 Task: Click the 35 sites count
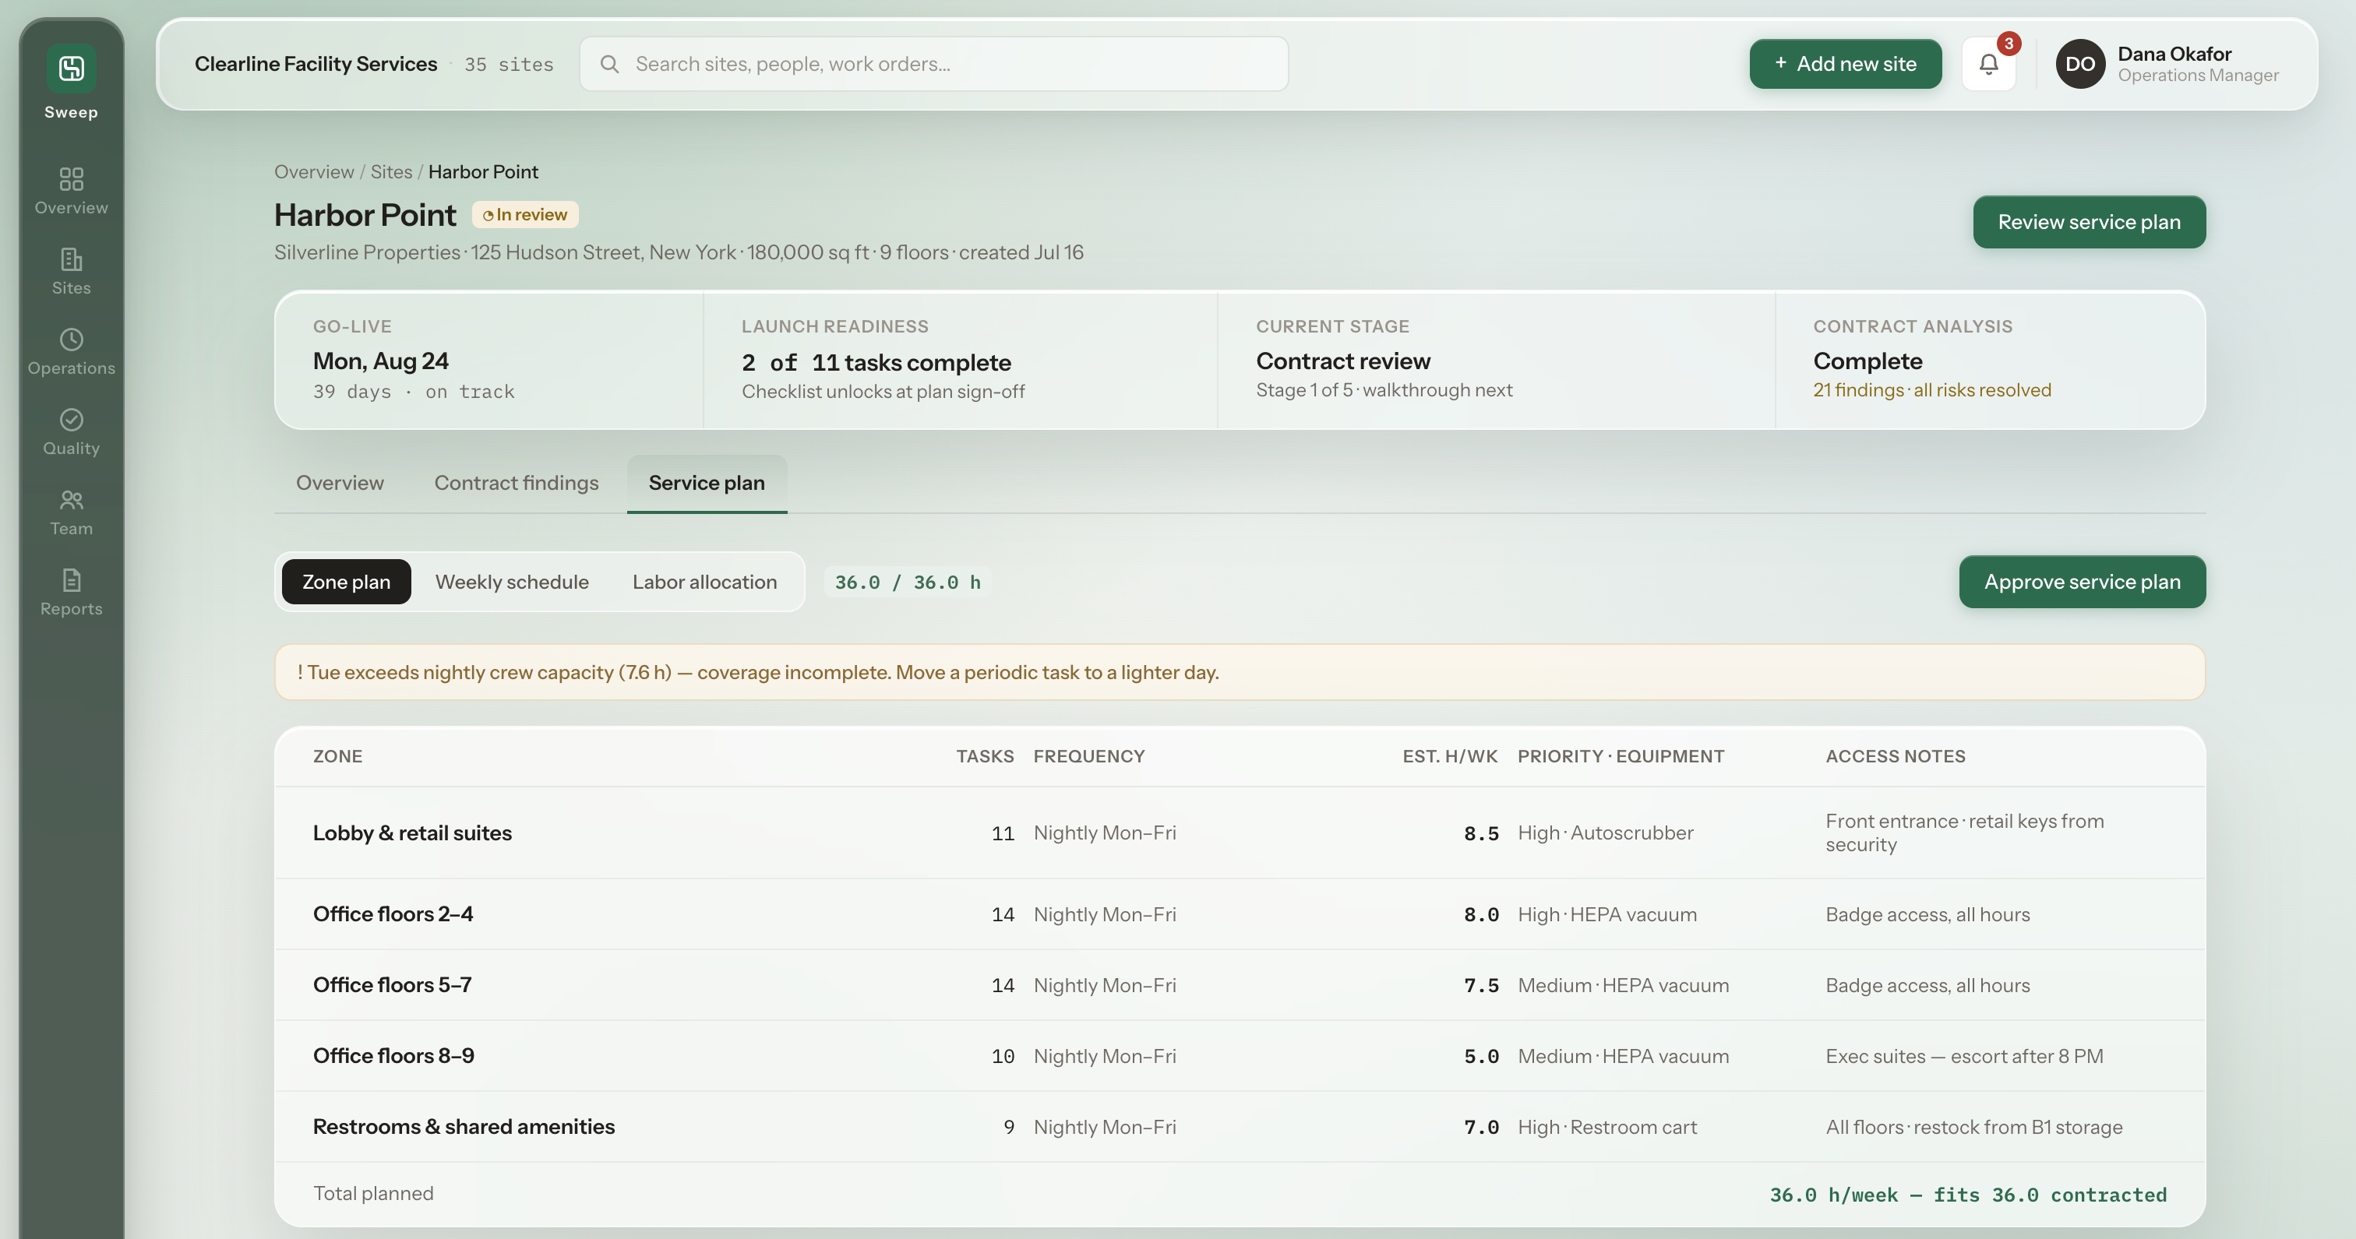[x=509, y=64]
